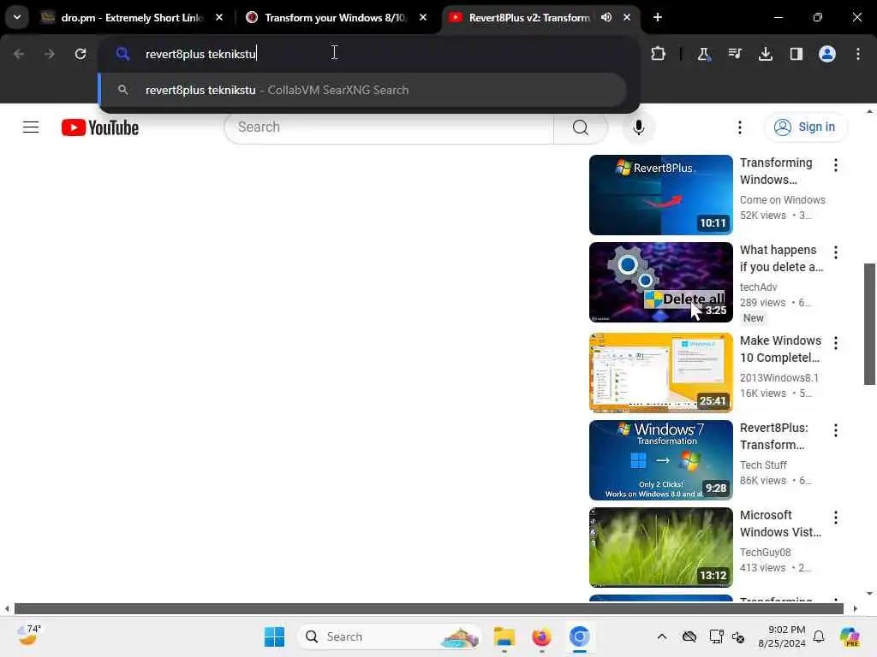Image resolution: width=877 pixels, height=657 pixels.
Task: Click the address bar search text
Action: coord(200,54)
